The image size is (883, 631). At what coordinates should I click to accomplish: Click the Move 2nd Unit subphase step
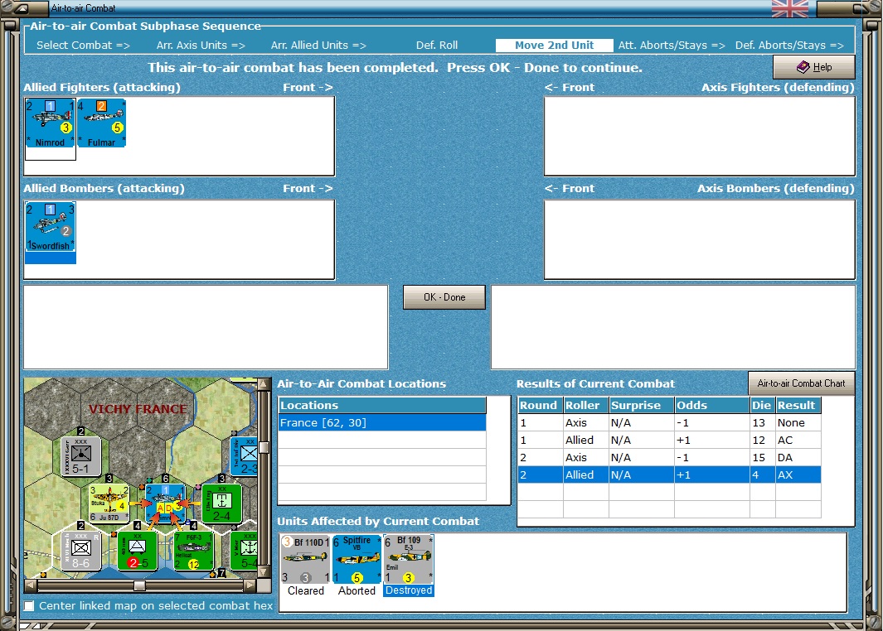[x=554, y=45]
